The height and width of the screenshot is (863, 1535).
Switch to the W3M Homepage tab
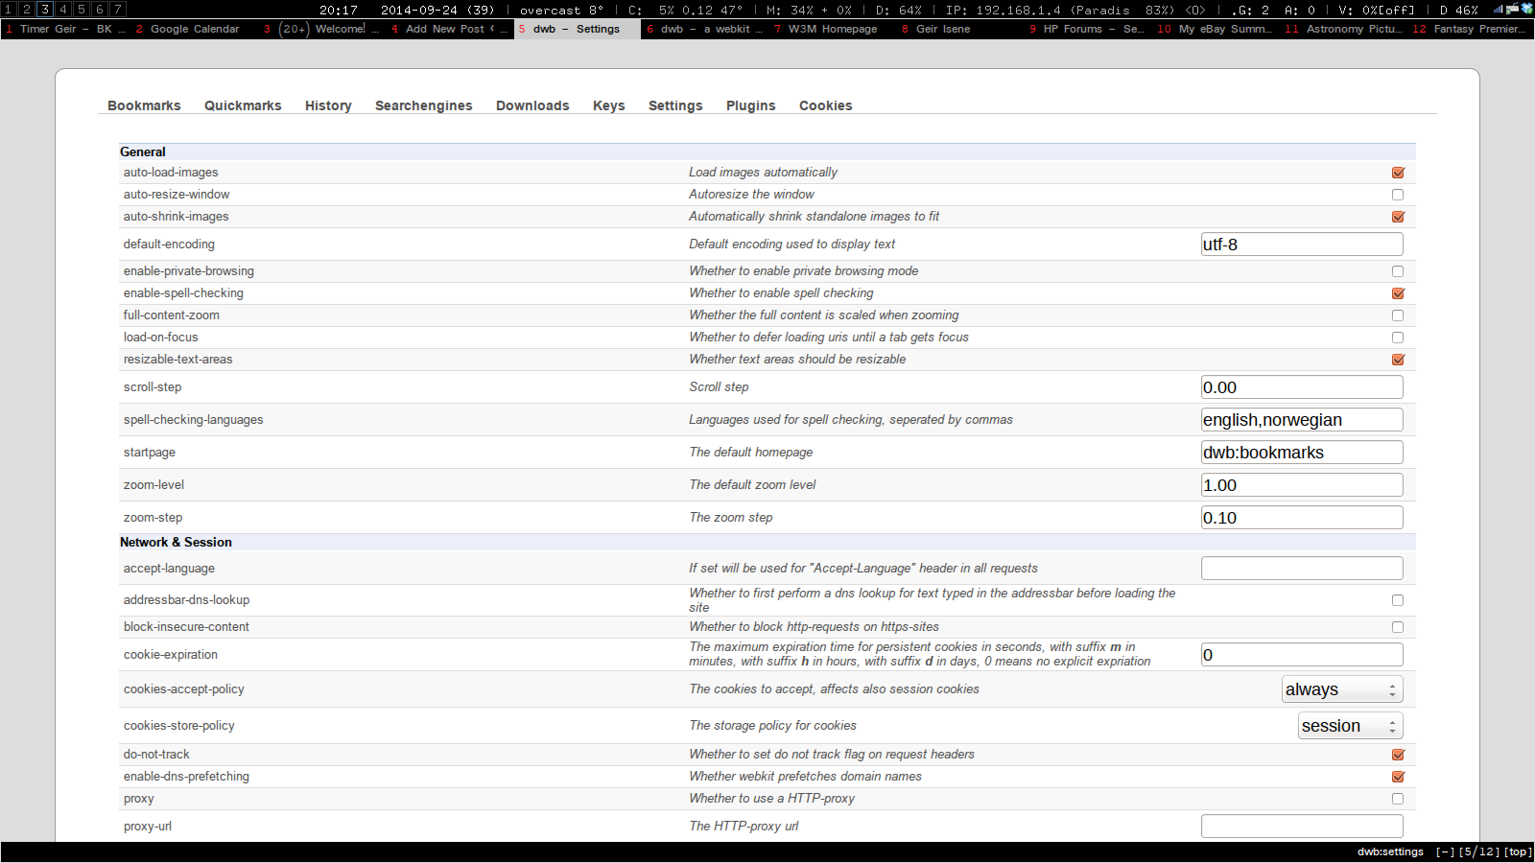click(x=832, y=29)
